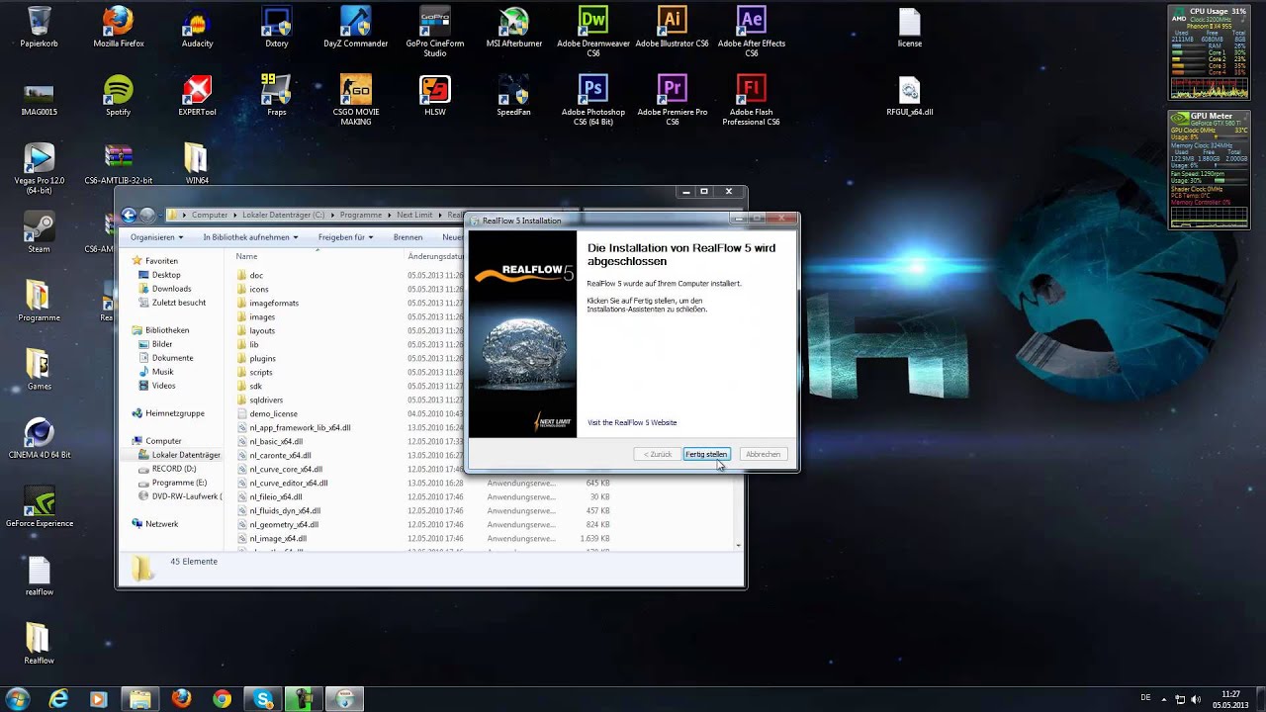
Task: Select Adobe Illustrator CS6 icon
Action: click(673, 28)
